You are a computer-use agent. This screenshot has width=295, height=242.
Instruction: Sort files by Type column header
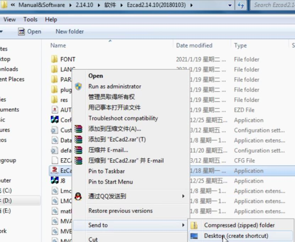240,45
